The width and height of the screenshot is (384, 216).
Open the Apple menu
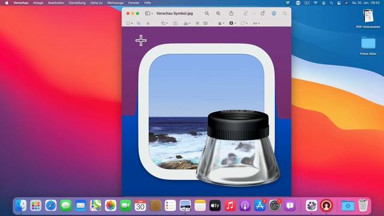click(7, 3)
